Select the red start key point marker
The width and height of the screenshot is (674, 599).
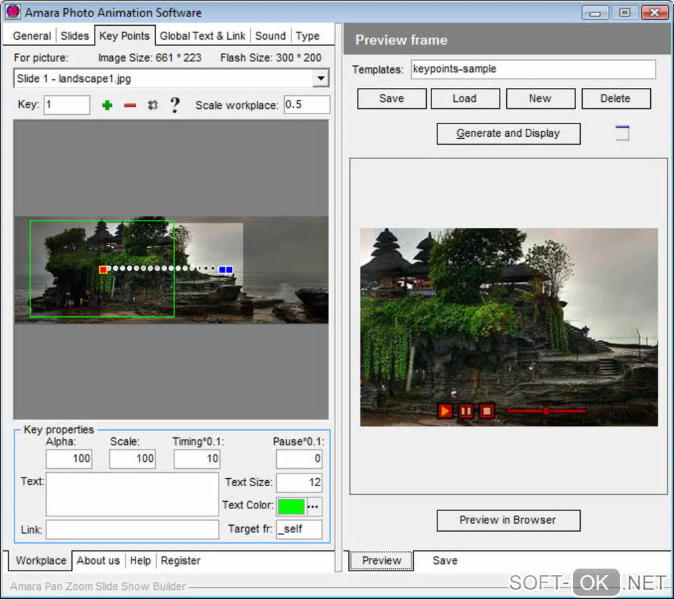click(103, 269)
